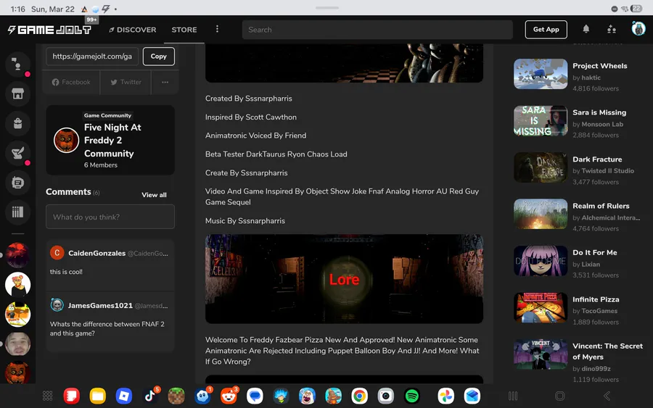Viewport: 653px width, 408px height.
Task: Open the sidebar quests icon
Action: [18, 153]
